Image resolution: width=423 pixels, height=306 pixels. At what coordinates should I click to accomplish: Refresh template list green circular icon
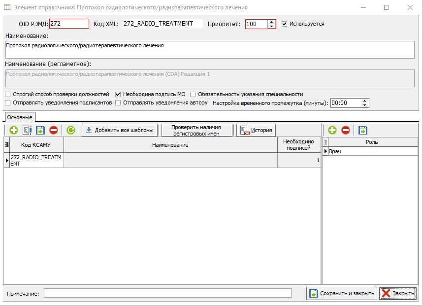click(x=71, y=130)
